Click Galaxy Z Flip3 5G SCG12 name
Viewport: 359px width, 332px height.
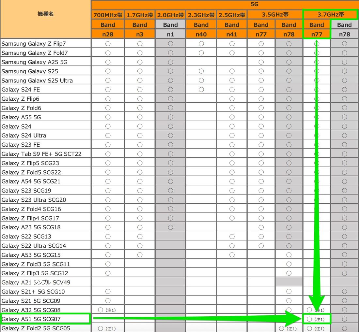pyautogui.click(x=35, y=273)
